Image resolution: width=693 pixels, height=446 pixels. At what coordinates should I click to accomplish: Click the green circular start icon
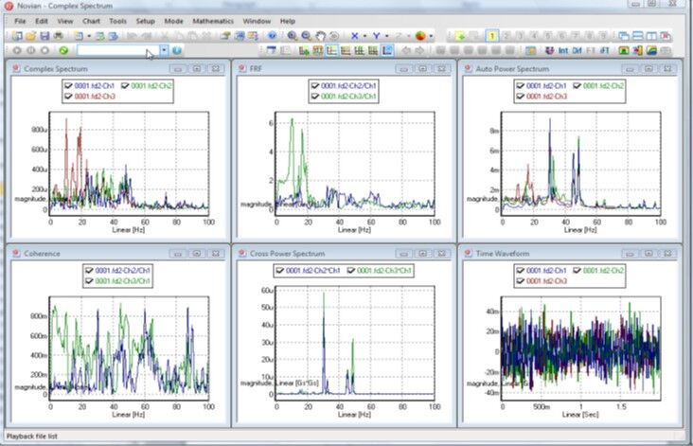coord(62,50)
